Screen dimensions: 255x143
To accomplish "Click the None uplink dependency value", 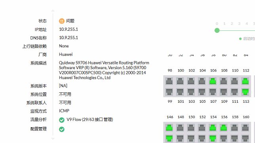I will tap(64, 46).
